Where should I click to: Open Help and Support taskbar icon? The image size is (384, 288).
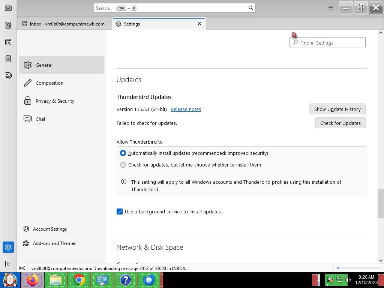[x=125, y=280]
